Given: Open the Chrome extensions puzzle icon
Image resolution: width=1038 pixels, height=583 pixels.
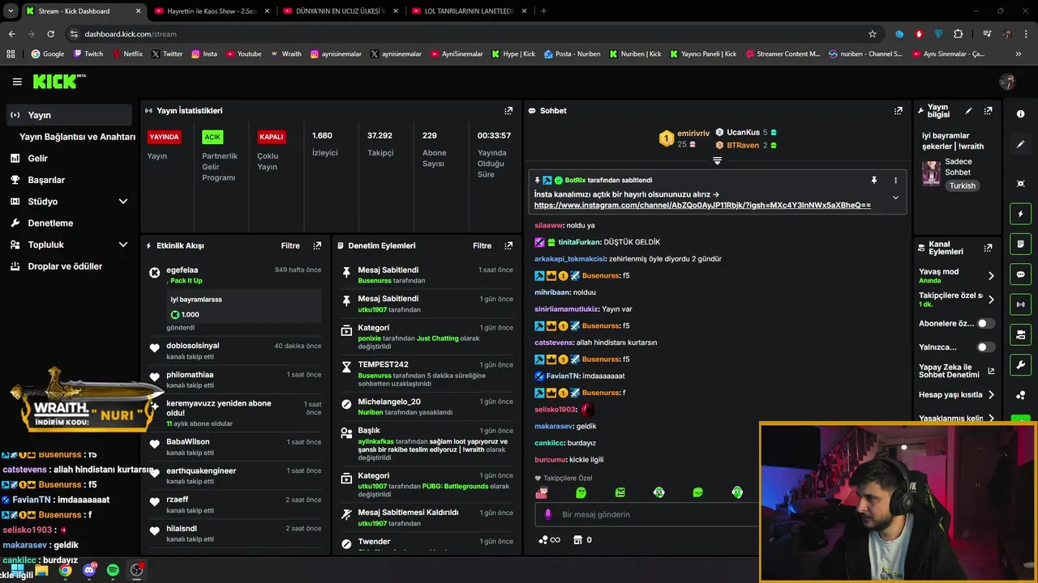Looking at the screenshot, I should coord(959,34).
